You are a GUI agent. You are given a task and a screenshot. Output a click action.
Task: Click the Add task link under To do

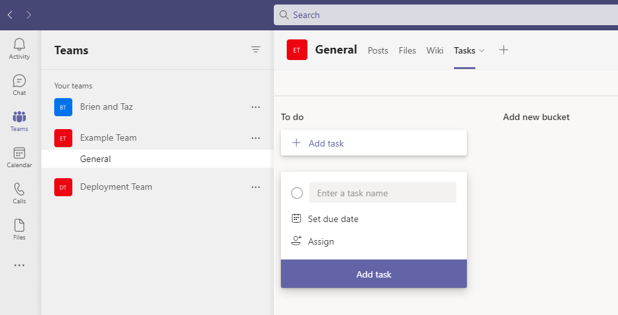pyautogui.click(x=326, y=143)
